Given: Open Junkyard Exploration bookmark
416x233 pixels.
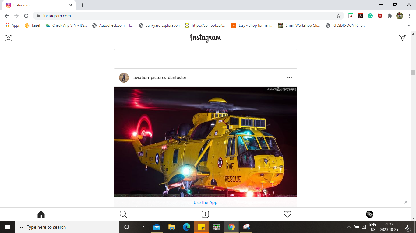Looking at the screenshot, I should point(159,25).
